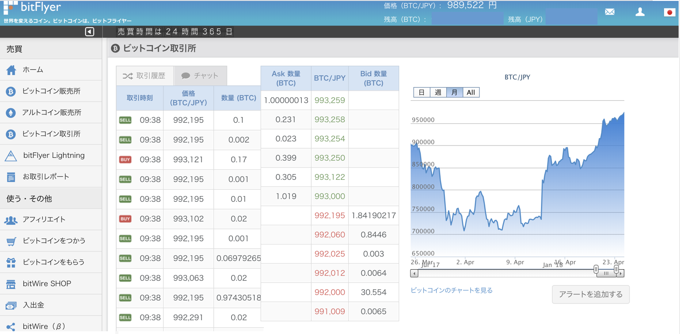Open the mail envelope icon

tap(610, 12)
